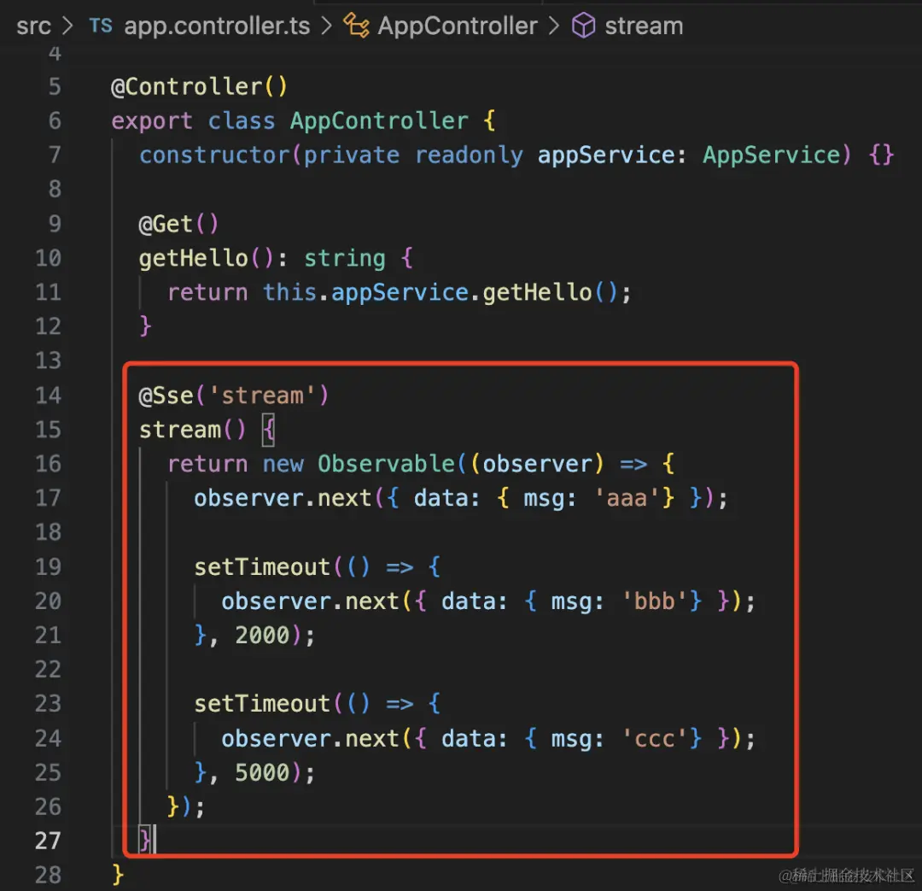Expand breadcrumb chevron after AppController

click(x=554, y=26)
